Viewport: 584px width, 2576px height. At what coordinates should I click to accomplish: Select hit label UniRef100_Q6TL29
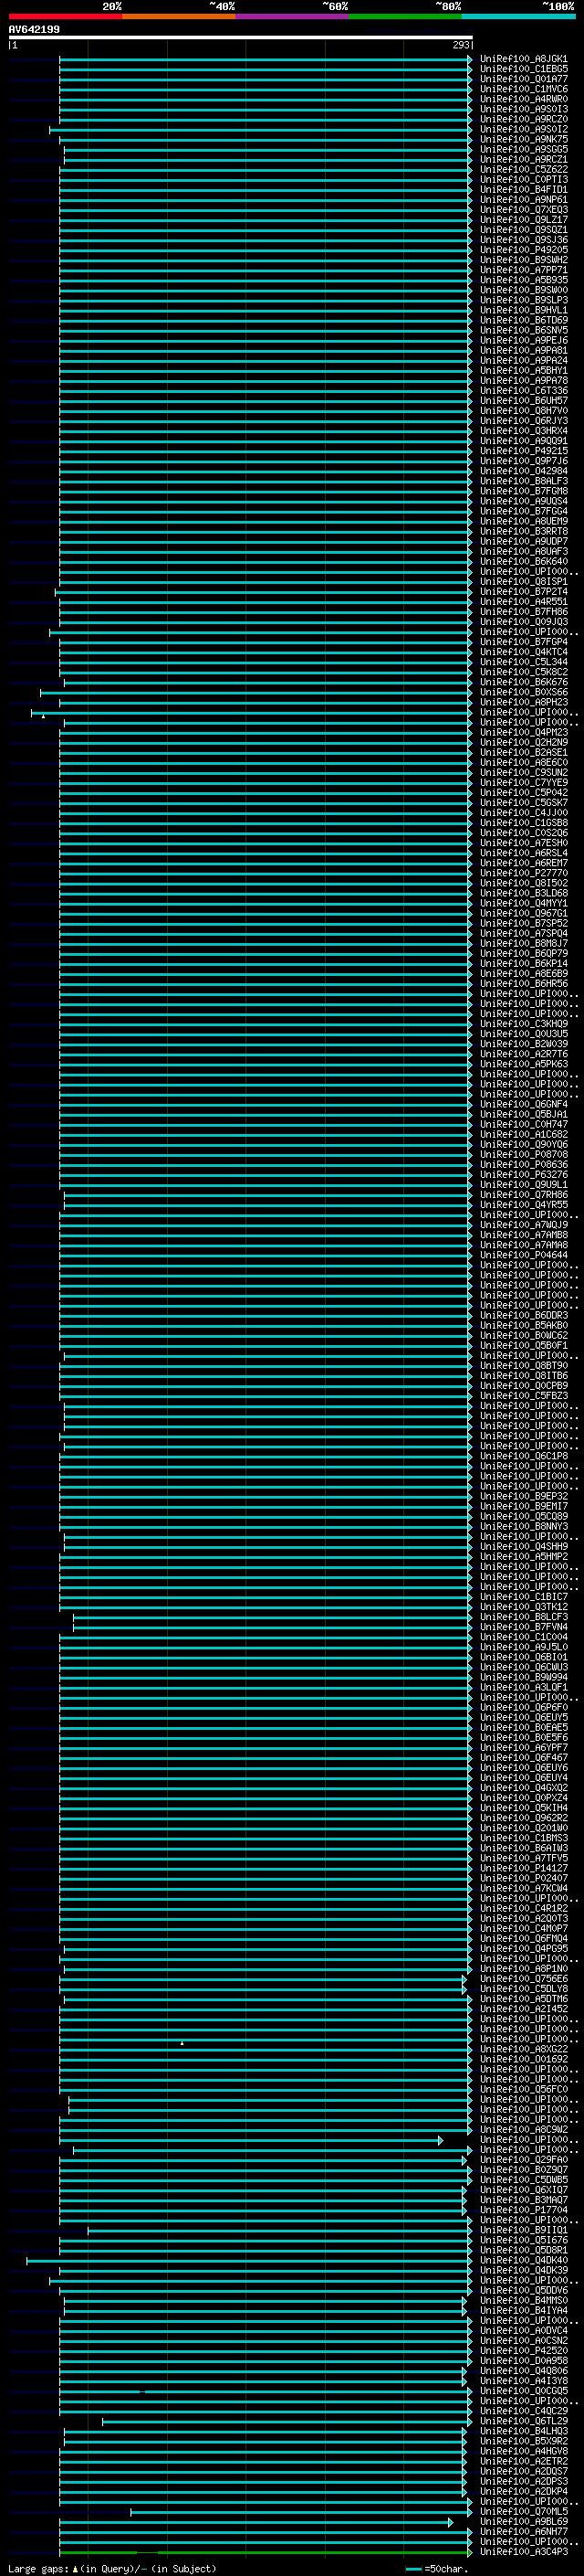pos(524,2422)
